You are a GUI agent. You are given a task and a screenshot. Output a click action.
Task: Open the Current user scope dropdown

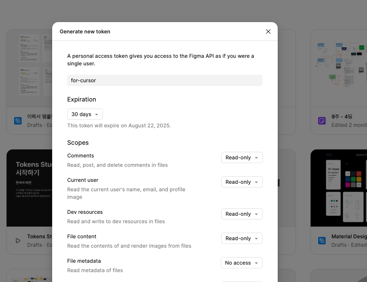pyautogui.click(x=242, y=182)
